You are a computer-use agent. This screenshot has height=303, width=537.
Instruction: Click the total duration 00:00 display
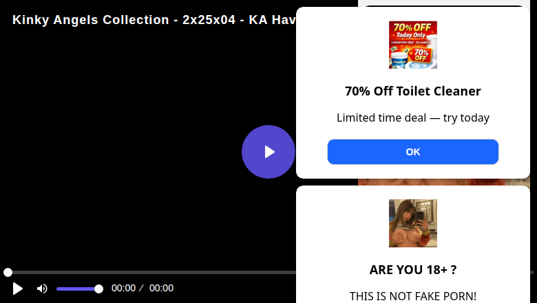[161, 288]
